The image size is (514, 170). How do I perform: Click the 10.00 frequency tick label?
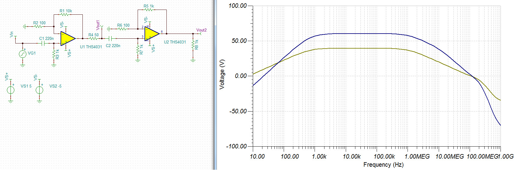pyautogui.click(x=257, y=157)
